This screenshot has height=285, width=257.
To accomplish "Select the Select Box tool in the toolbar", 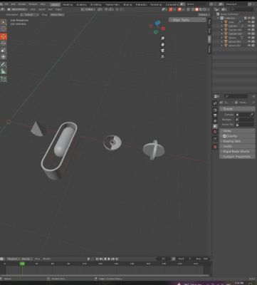I will coord(4,22).
